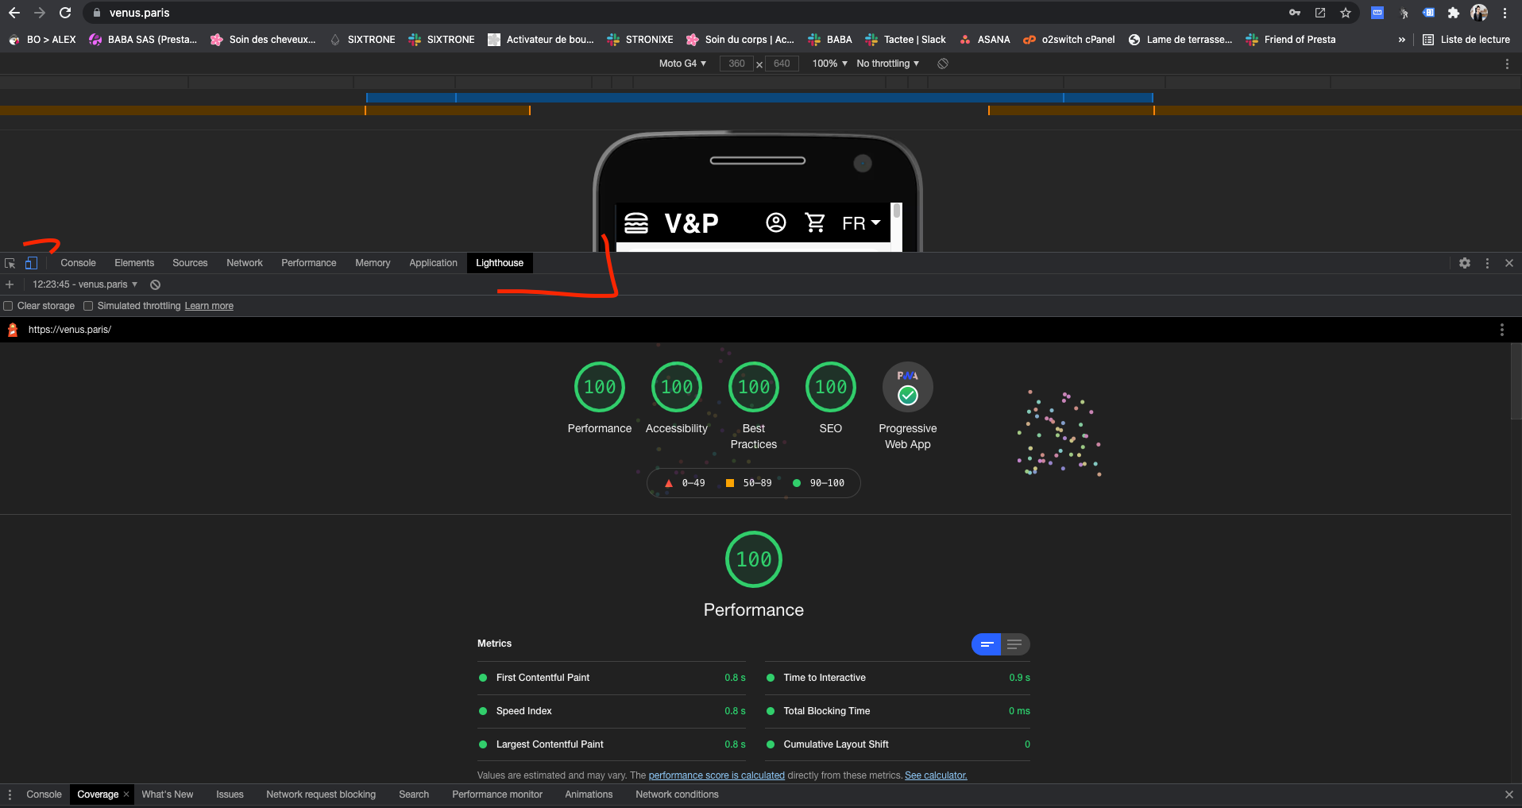Start a new Lighthouse audit with plus icon
This screenshot has height=808, width=1522.
coord(10,284)
